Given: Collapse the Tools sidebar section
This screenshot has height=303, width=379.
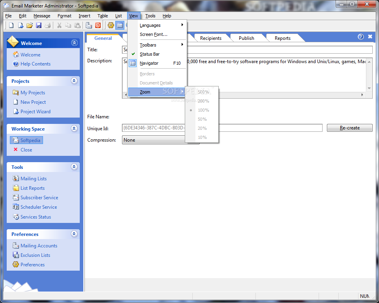Looking at the screenshot, I should point(74,166).
